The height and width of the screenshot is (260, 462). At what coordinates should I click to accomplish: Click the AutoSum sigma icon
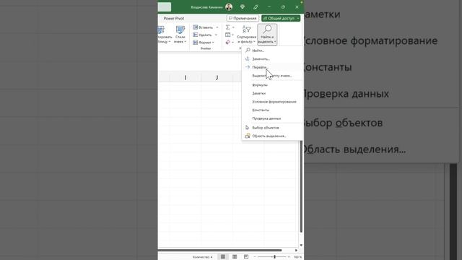coord(228,27)
